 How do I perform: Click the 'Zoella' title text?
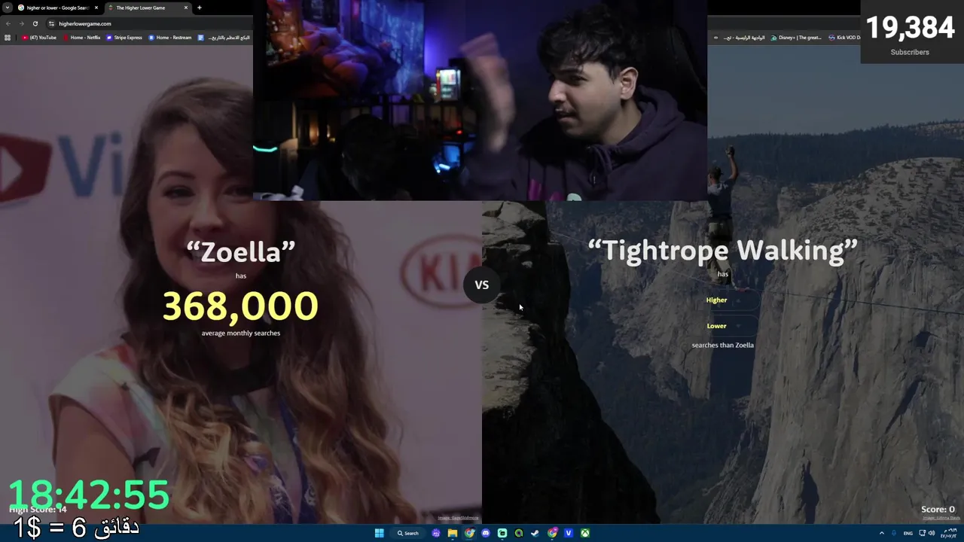pos(241,251)
